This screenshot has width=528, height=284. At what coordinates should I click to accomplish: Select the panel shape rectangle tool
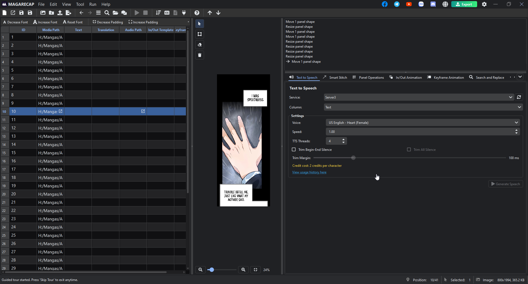[200, 34]
